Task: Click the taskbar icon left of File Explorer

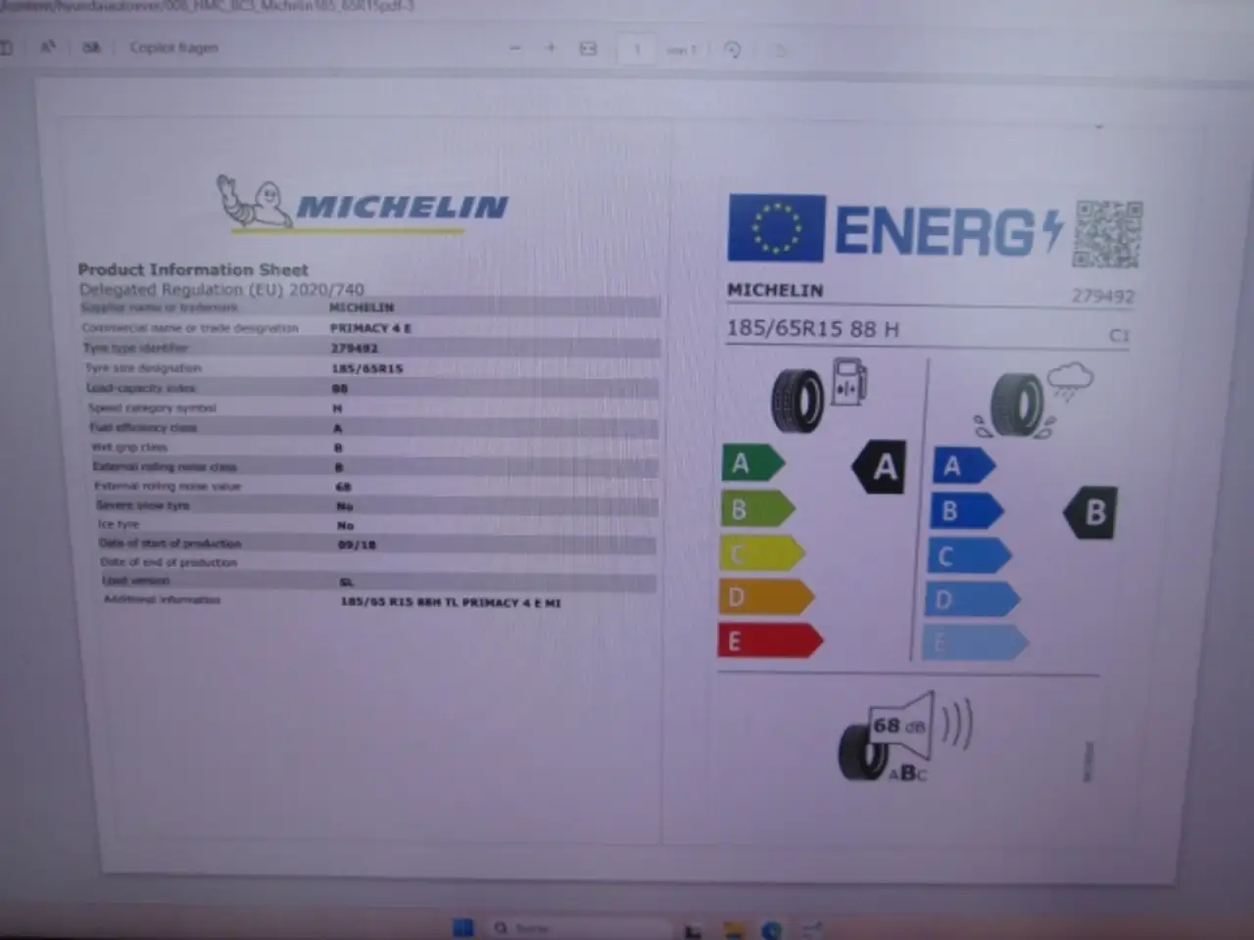Action: pyautogui.click(x=693, y=929)
